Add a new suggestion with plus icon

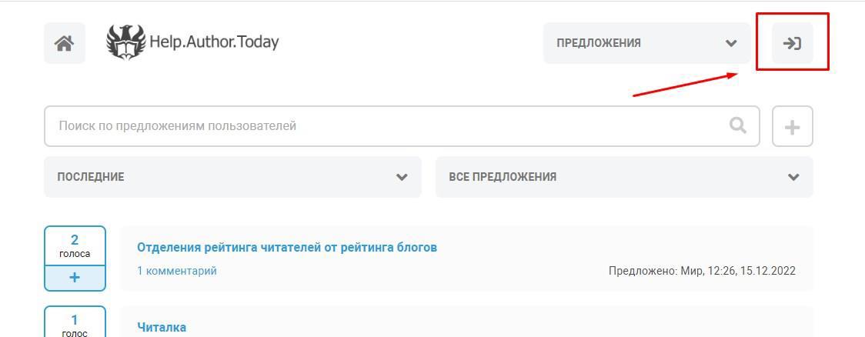792,126
